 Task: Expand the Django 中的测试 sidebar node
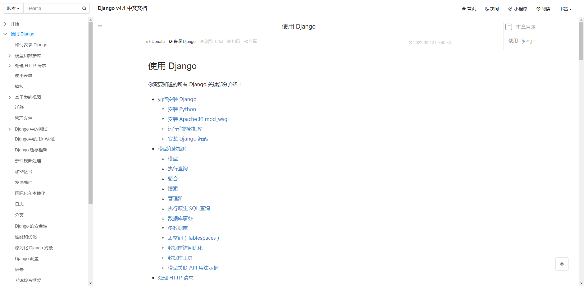(x=10, y=129)
